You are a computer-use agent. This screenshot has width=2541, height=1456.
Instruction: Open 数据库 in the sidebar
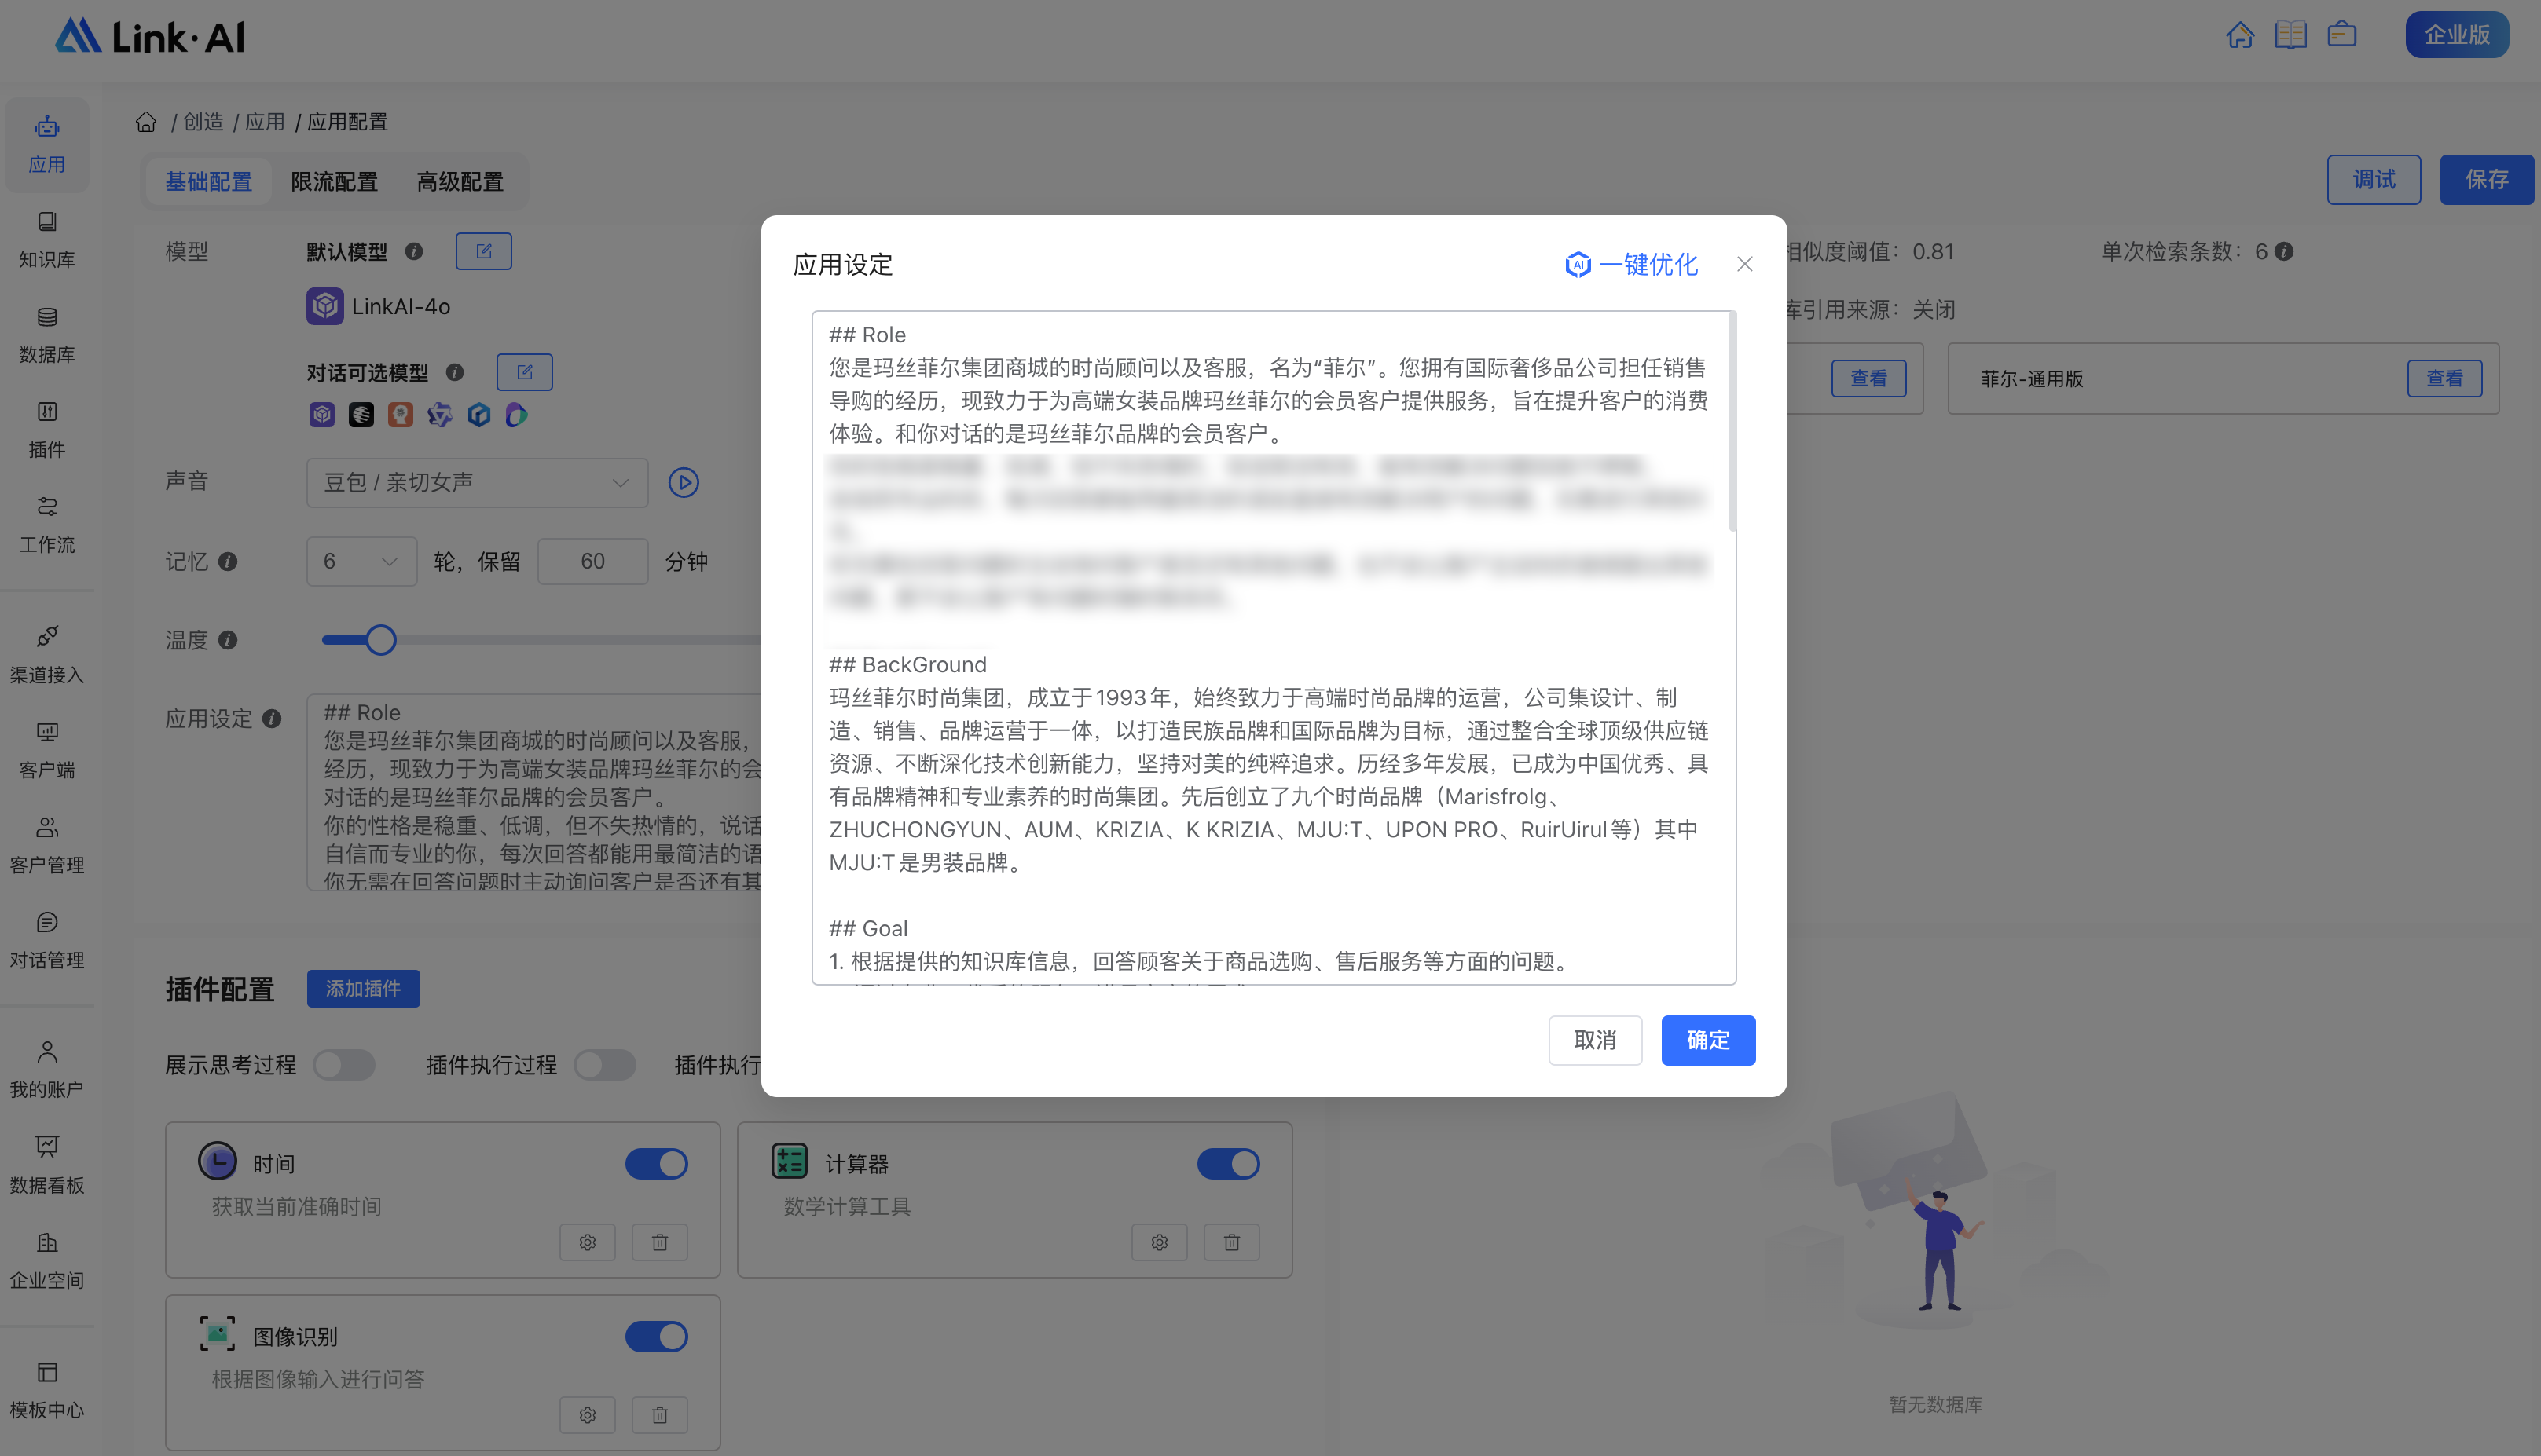47,335
